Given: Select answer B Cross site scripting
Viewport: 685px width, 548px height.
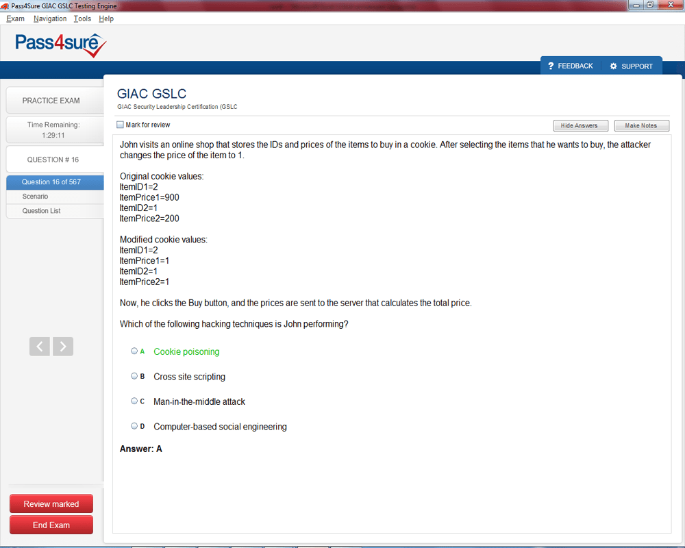Looking at the screenshot, I should (x=134, y=376).
